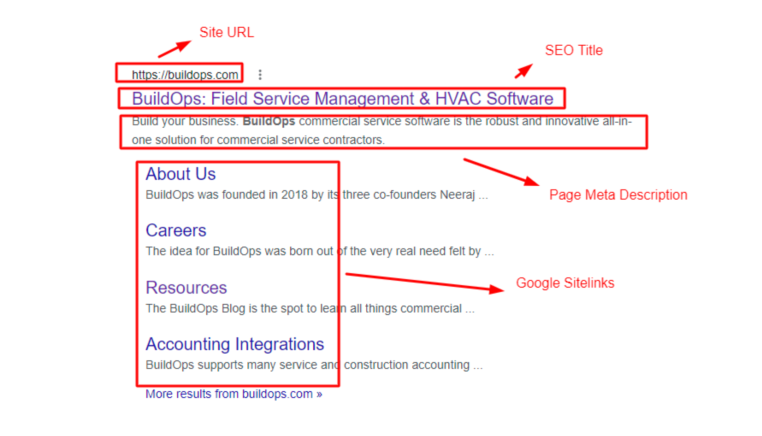762x436 pixels.
Task: Click the Careers snippet about idea for BuildOps
Action: tap(320, 251)
